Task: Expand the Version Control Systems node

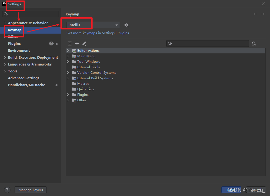Action: pos(68,73)
